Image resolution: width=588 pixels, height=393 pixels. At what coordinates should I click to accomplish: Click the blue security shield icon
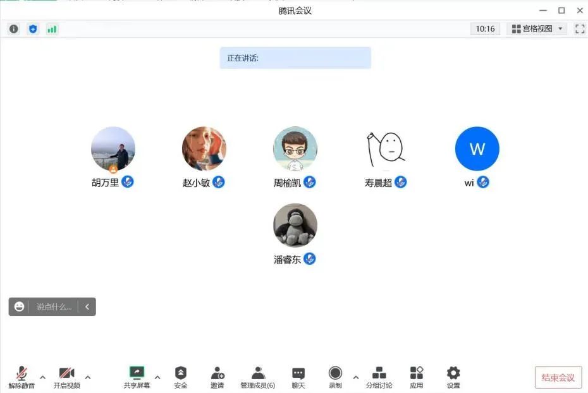[33, 29]
